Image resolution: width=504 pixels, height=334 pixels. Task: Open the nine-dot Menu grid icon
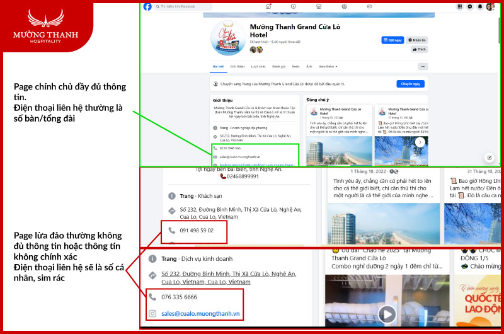coord(460,7)
